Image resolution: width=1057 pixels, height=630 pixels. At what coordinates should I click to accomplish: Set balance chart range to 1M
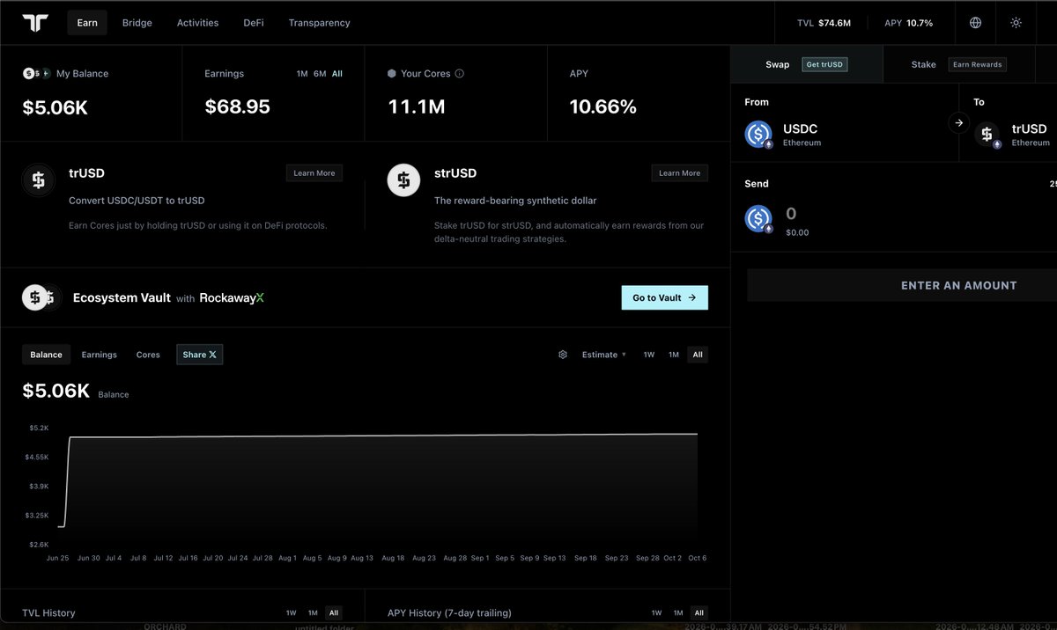(x=674, y=355)
